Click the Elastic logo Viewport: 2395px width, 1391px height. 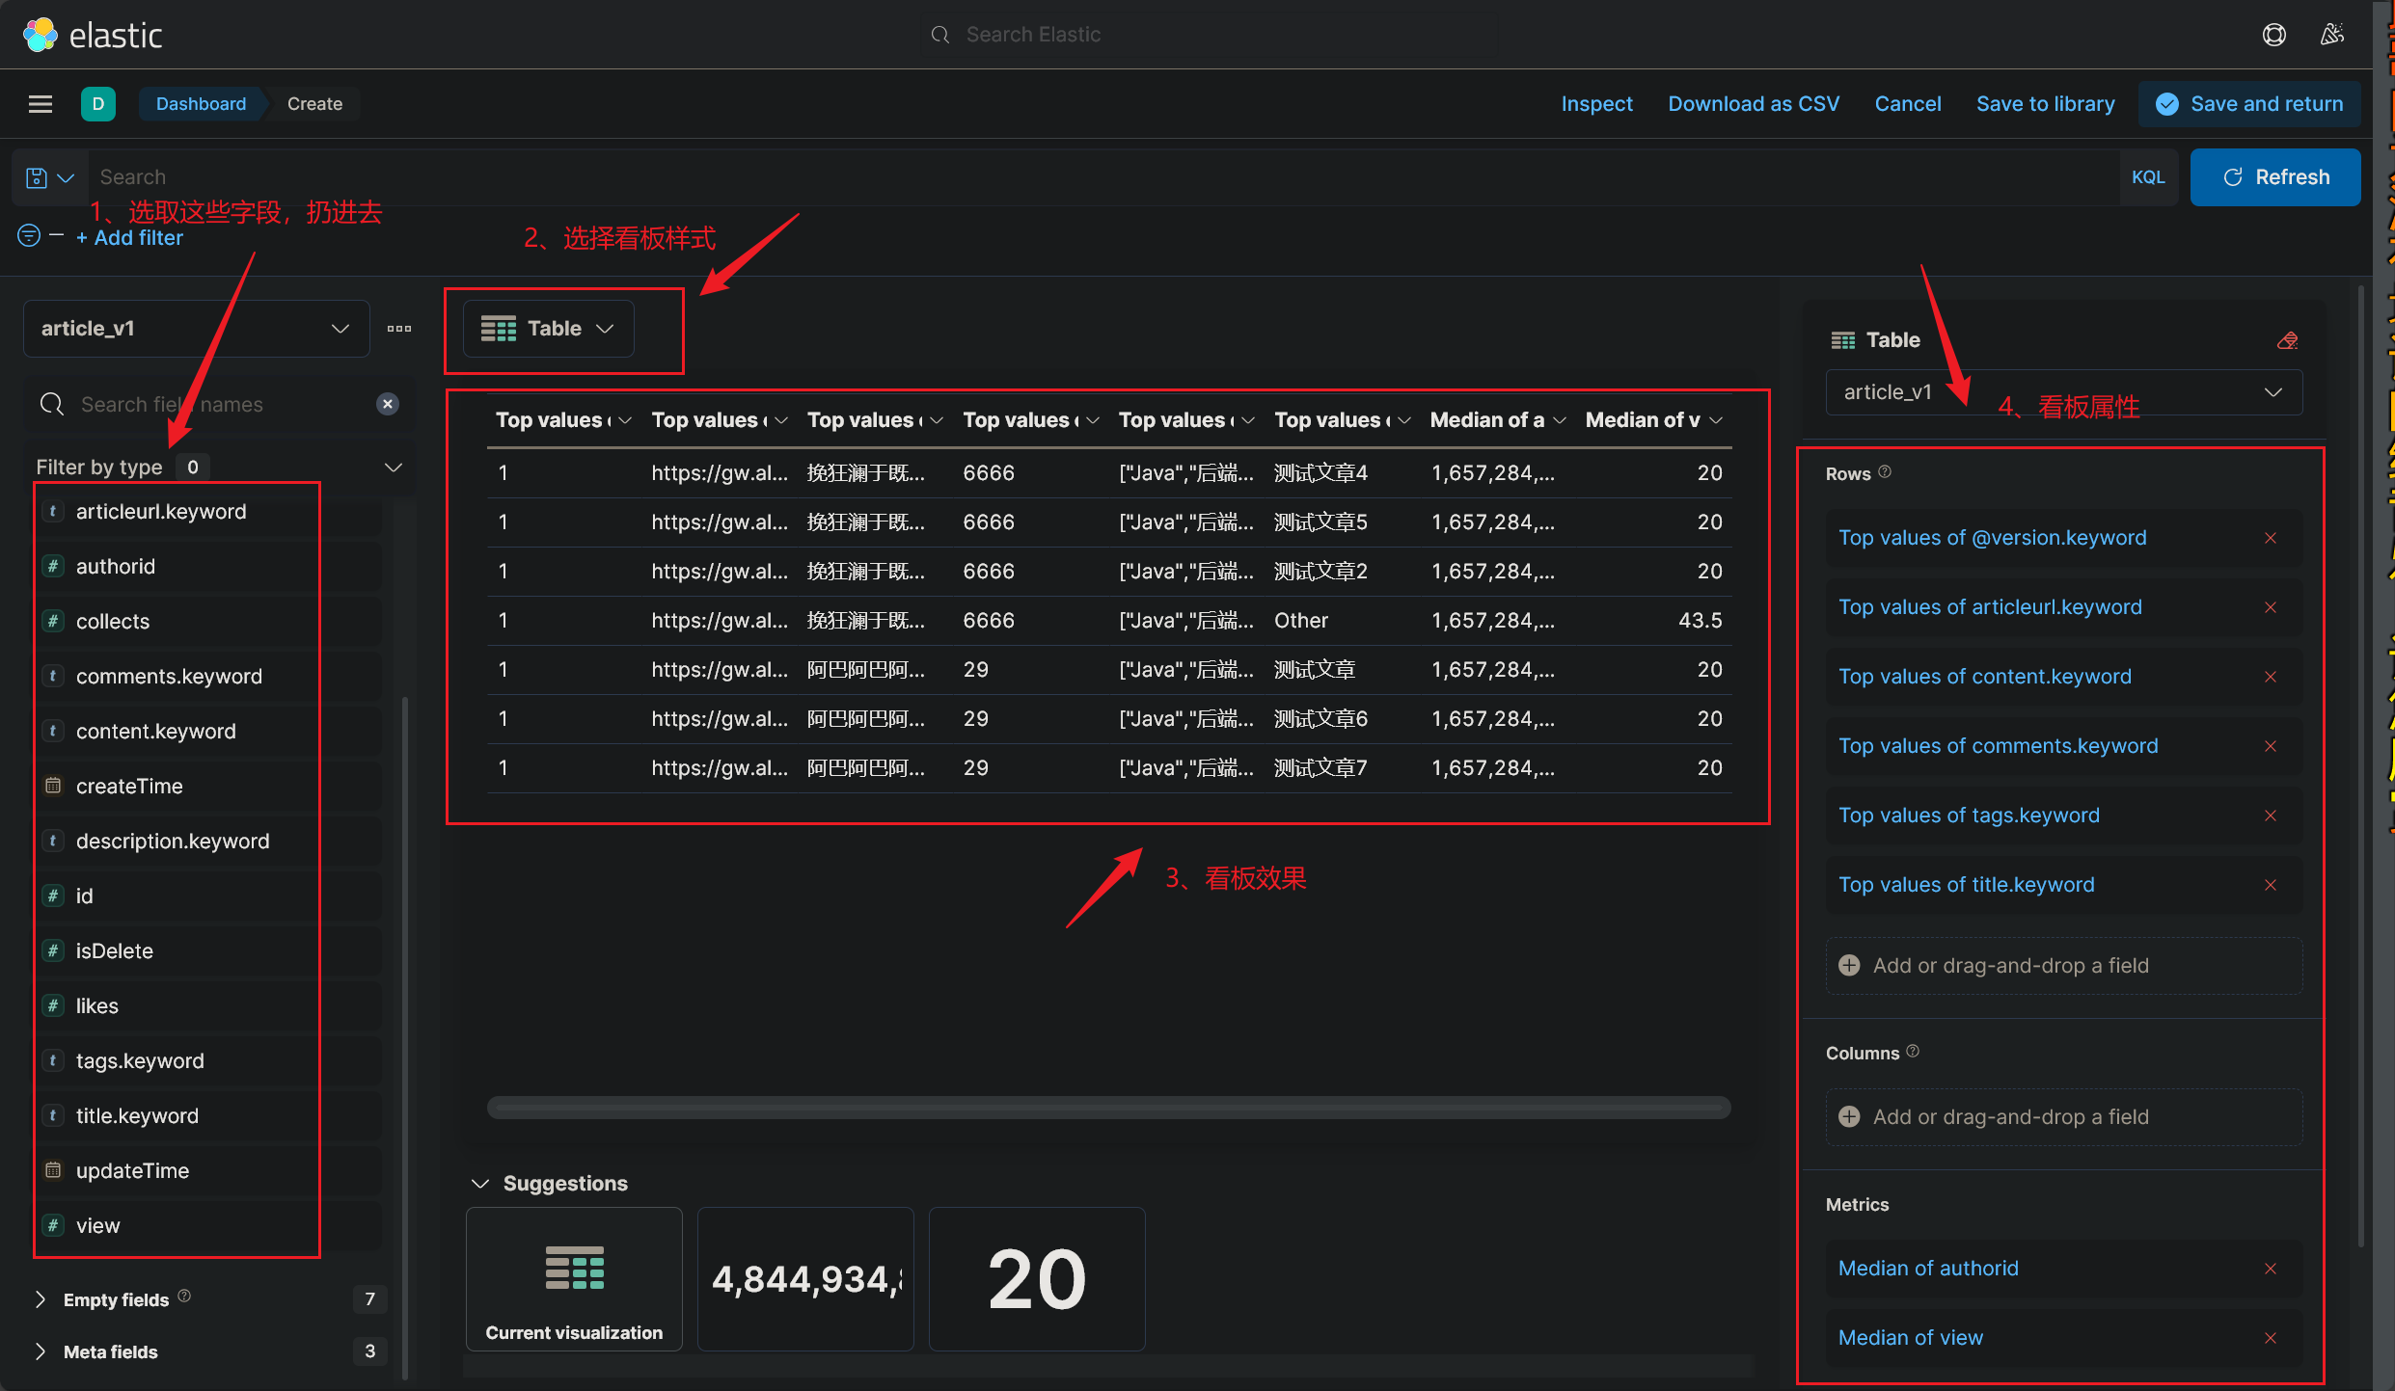(x=92, y=35)
